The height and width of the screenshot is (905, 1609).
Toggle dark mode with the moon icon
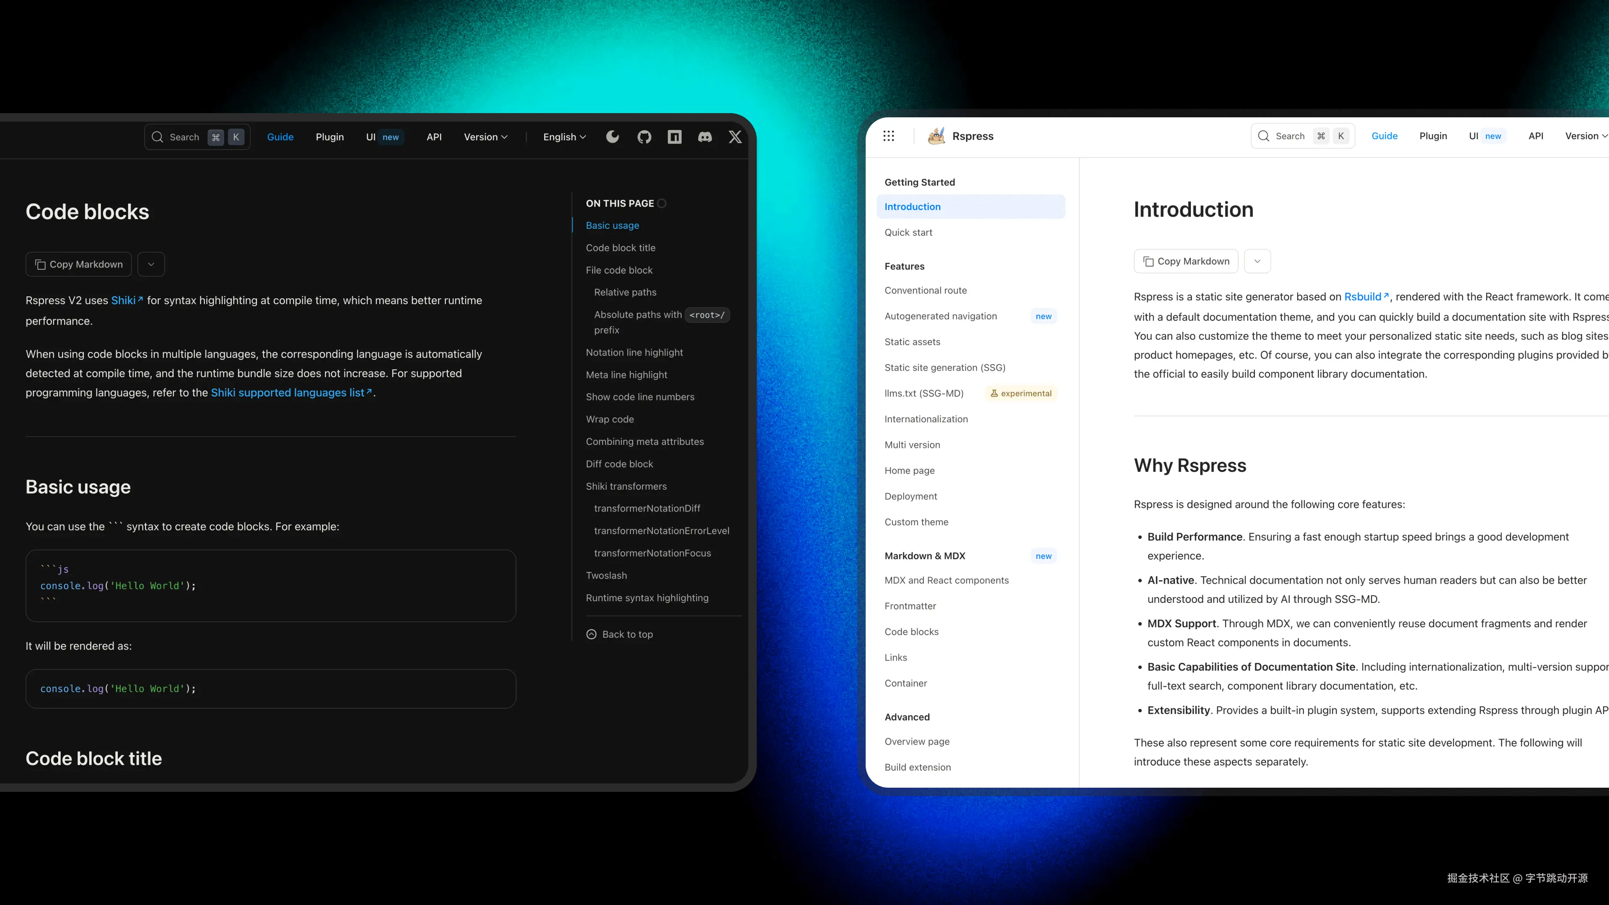(x=612, y=137)
